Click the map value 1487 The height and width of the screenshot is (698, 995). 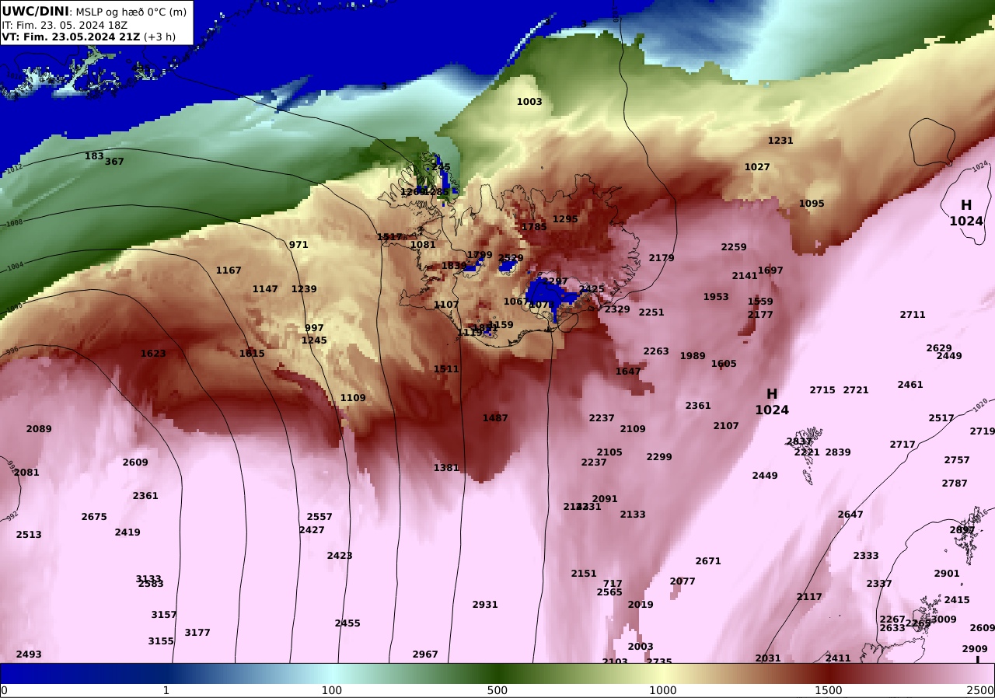pyautogui.click(x=495, y=418)
